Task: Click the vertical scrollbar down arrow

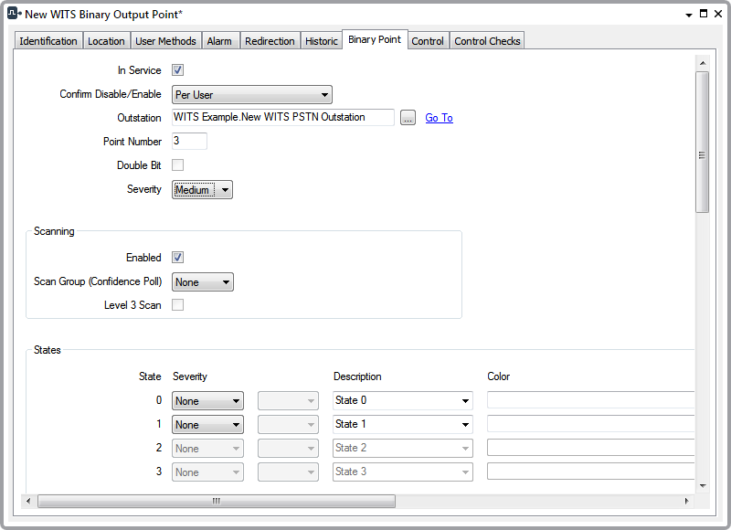Action: (702, 486)
